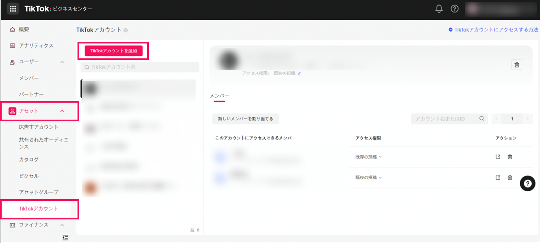Focus the TikTokアカウント名 search field
Viewport: 540px width, 243px height.
(x=140, y=67)
